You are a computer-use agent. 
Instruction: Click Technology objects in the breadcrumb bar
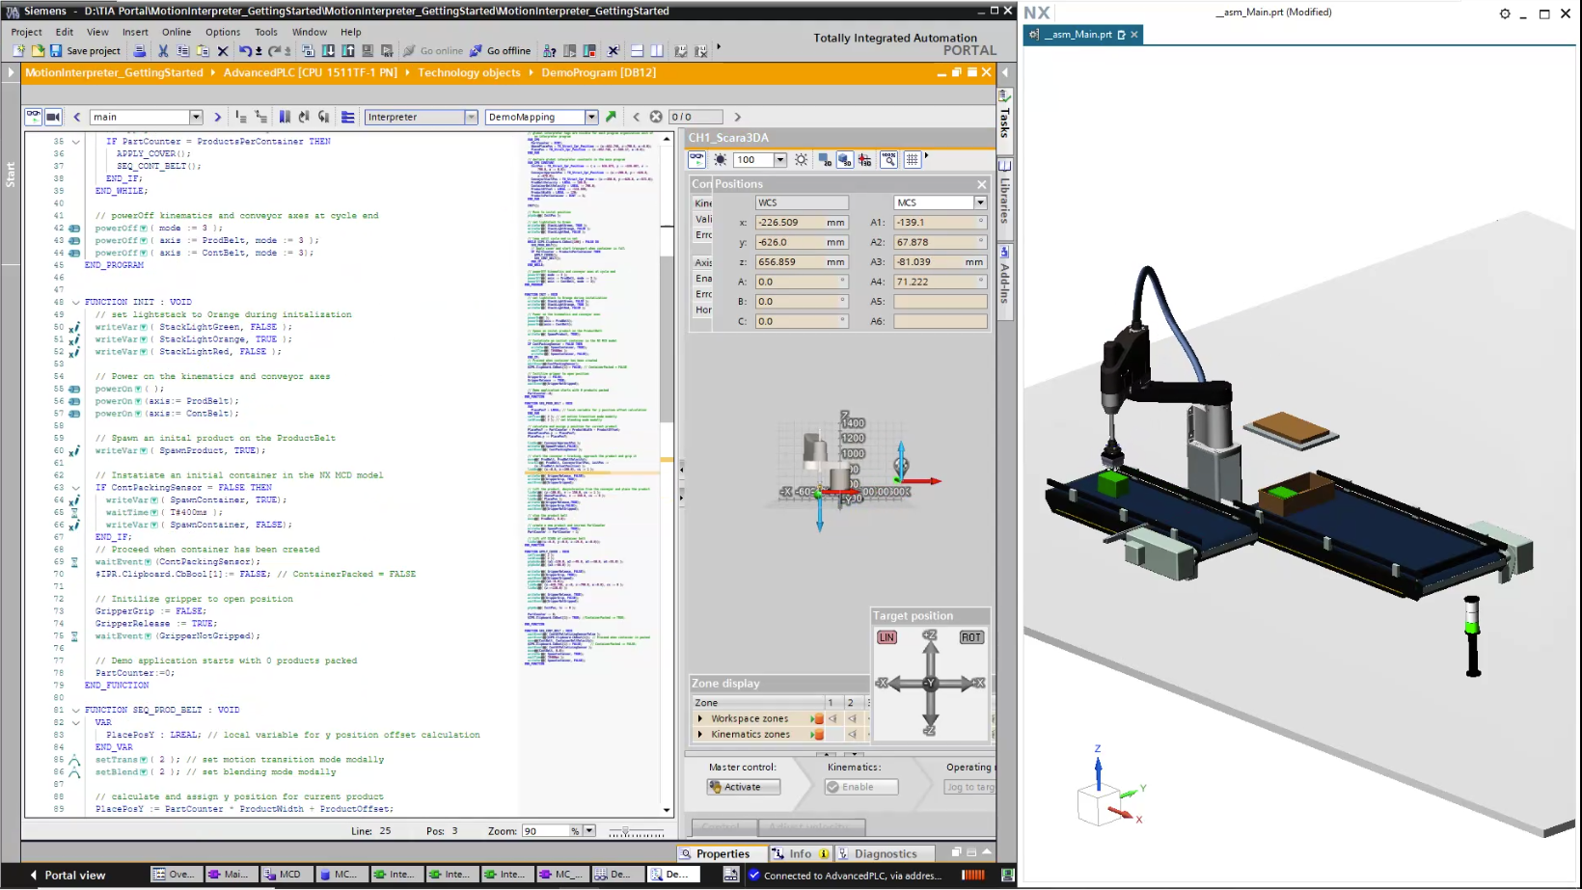click(x=470, y=72)
